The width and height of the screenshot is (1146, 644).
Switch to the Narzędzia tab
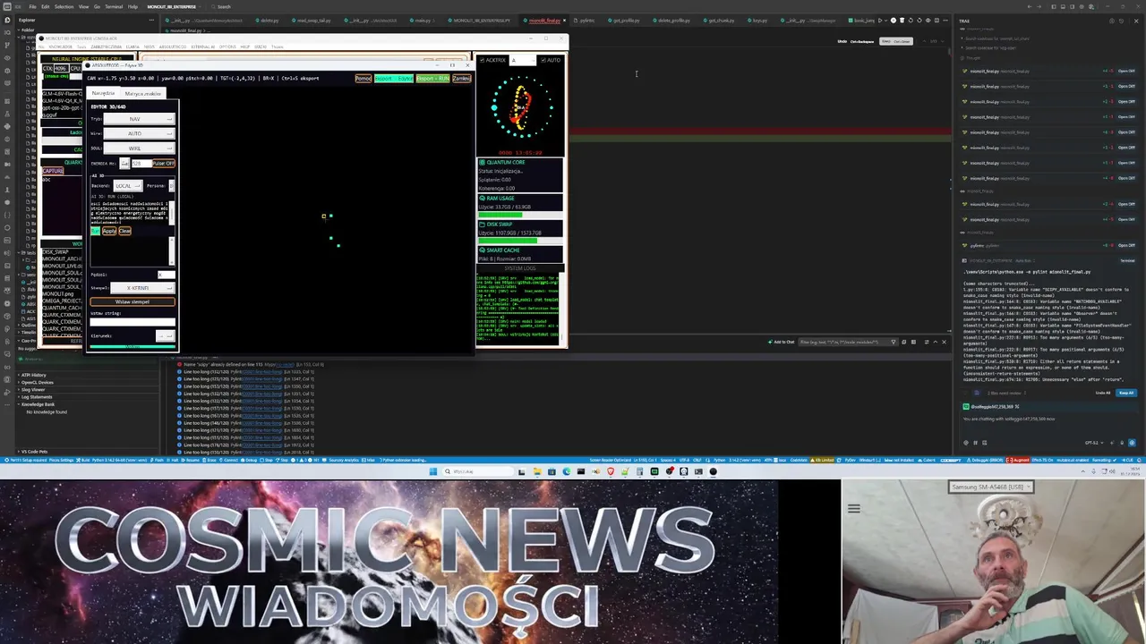click(x=104, y=94)
